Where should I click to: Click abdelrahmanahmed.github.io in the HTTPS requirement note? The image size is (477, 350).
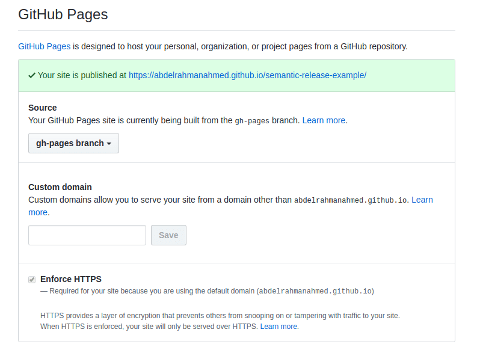(x=315, y=291)
